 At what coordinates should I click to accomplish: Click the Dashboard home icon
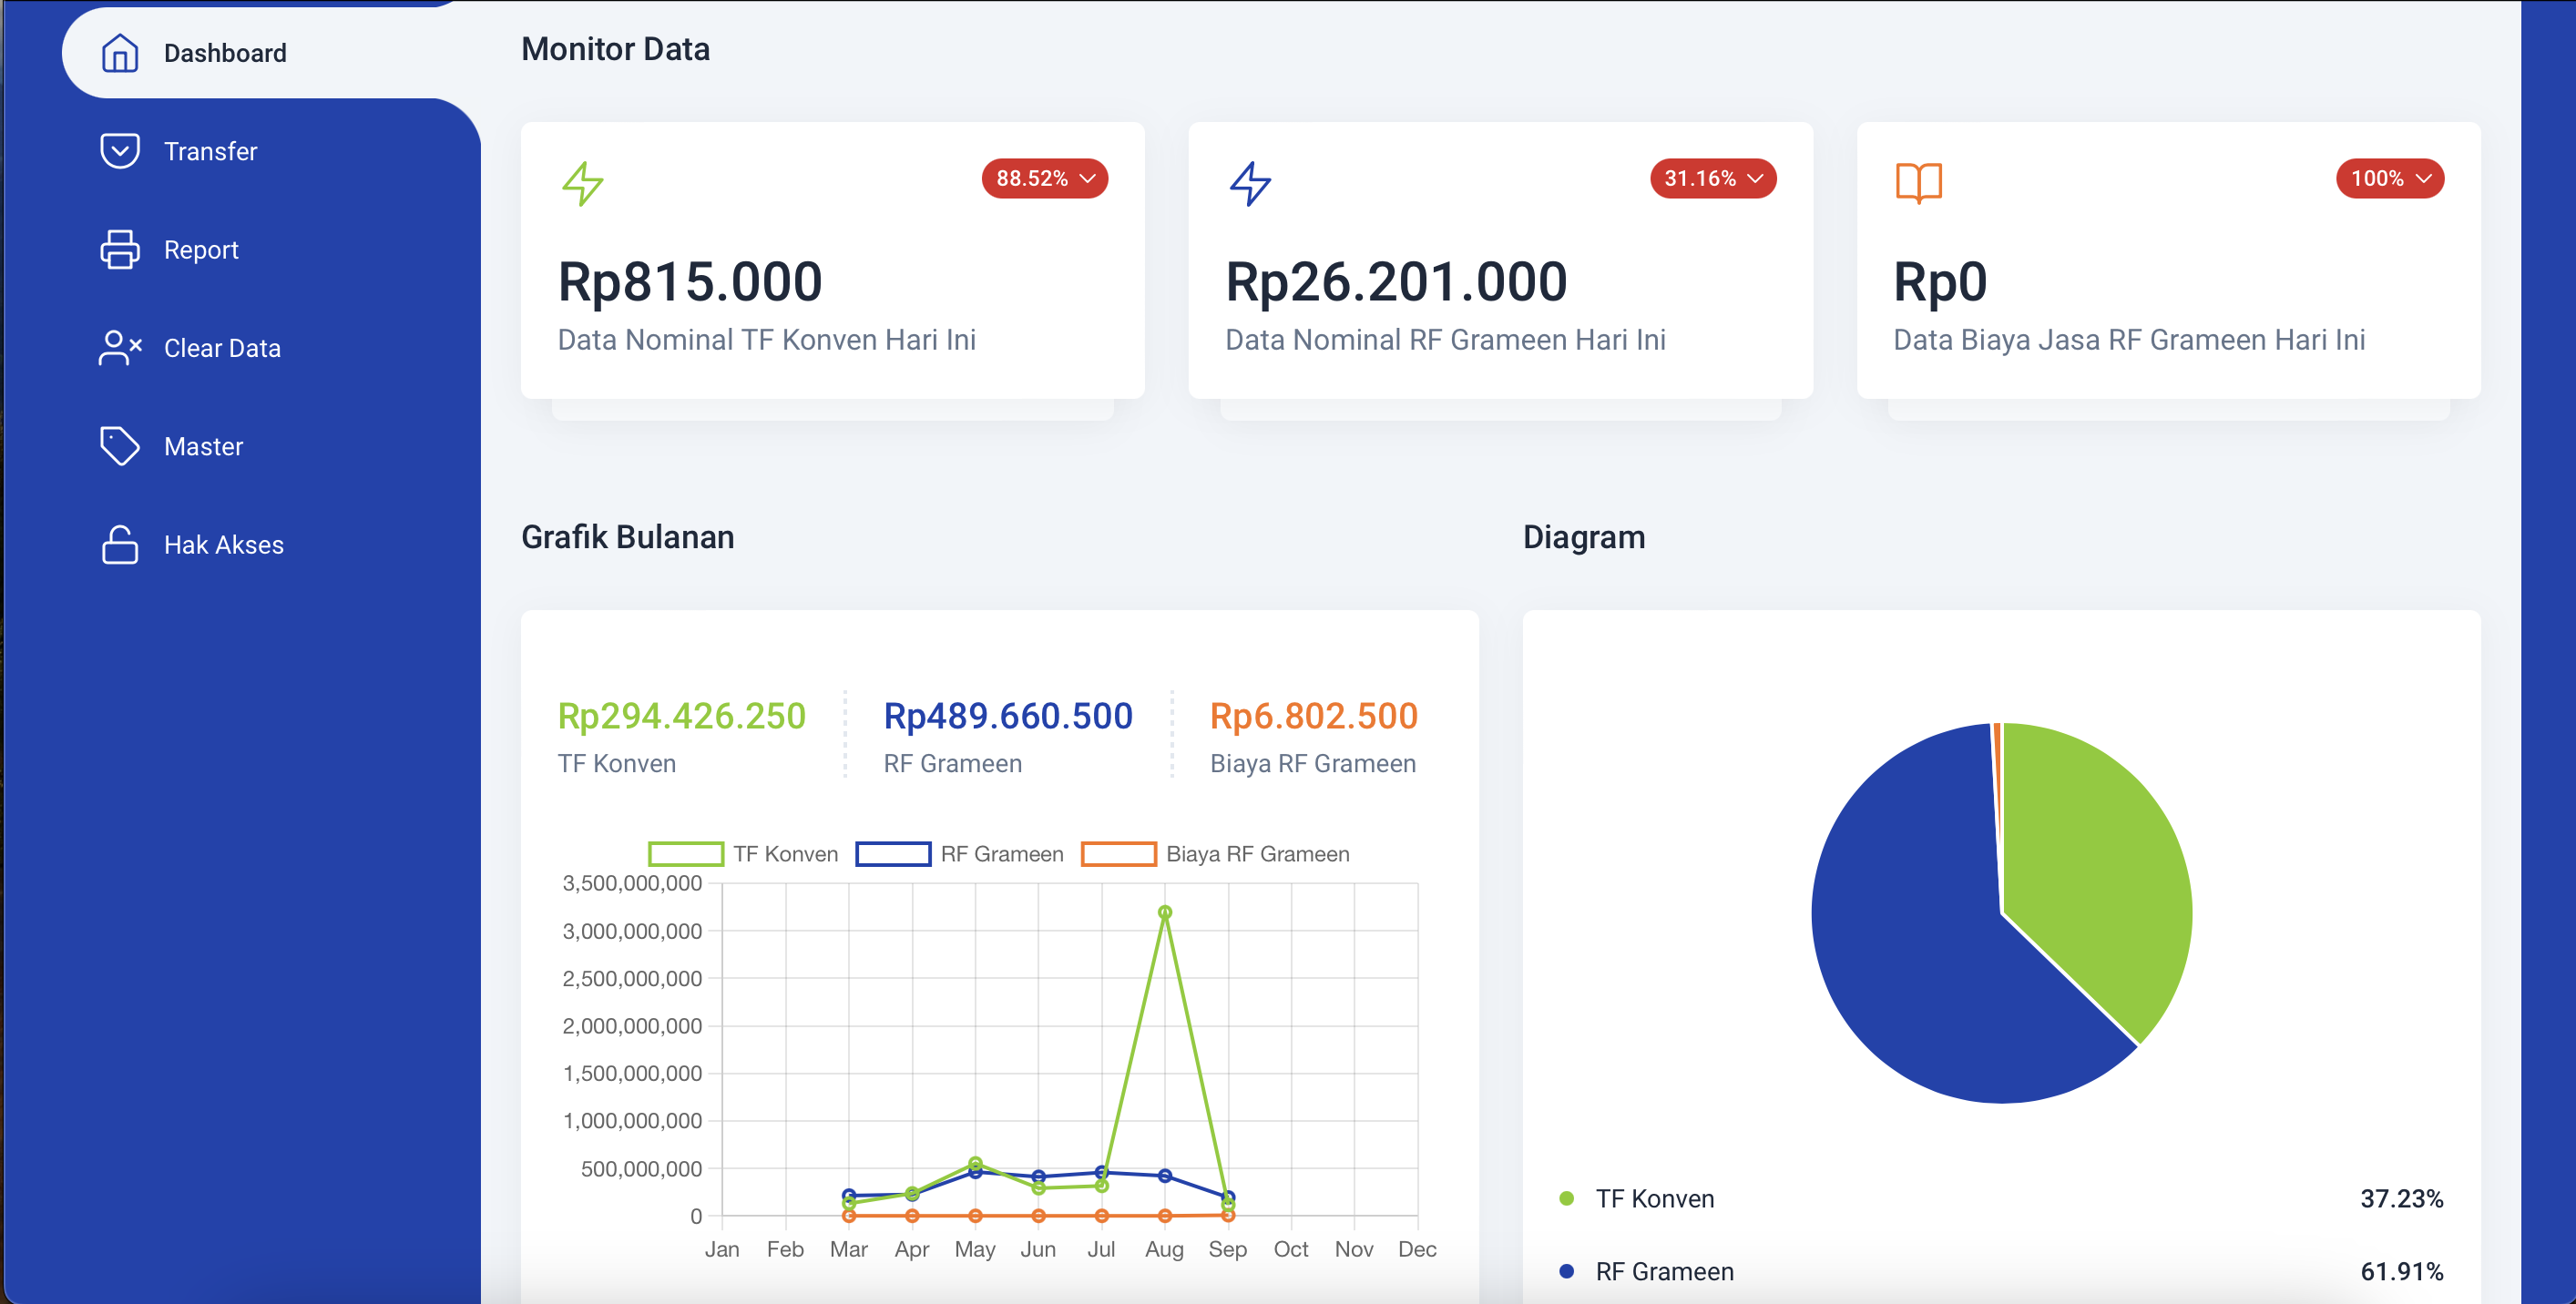(119, 53)
